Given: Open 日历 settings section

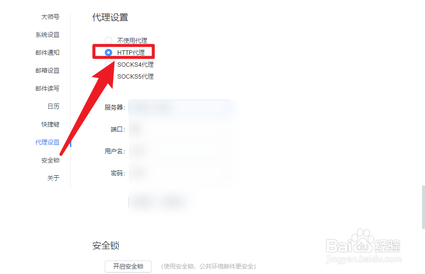Looking at the screenshot, I should click(53, 107).
